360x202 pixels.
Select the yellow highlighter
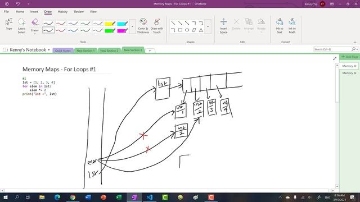click(x=110, y=23)
